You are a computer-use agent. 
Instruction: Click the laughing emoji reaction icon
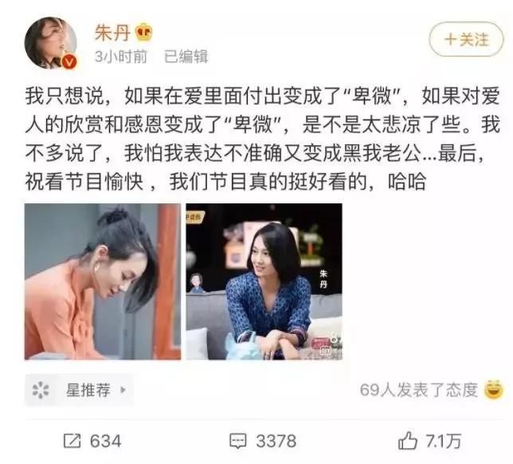click(493, 390)
